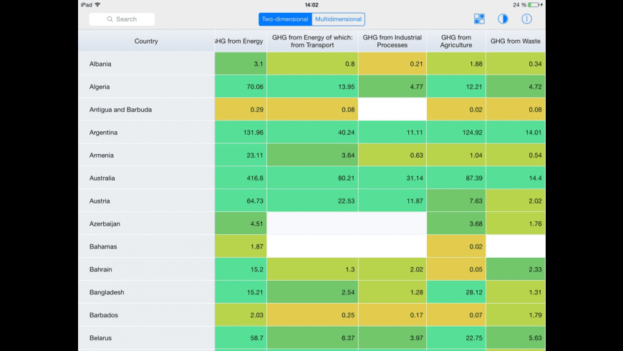Tap Belarus waste value 5.63
The height and width of the screenshot is (351, 623).
pos(516,338)
